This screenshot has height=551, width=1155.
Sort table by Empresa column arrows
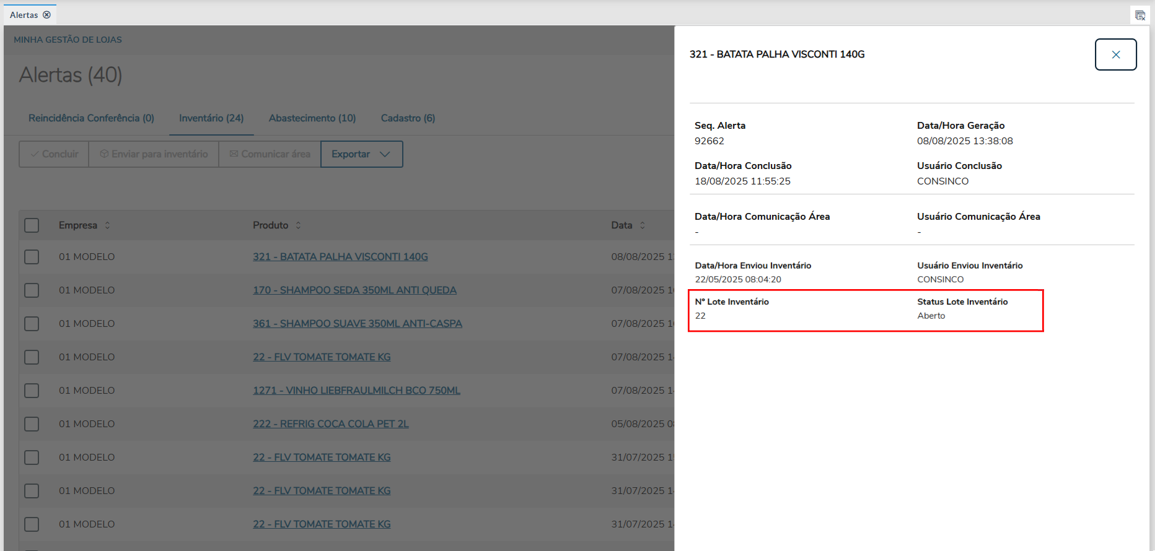coord(107,225)
